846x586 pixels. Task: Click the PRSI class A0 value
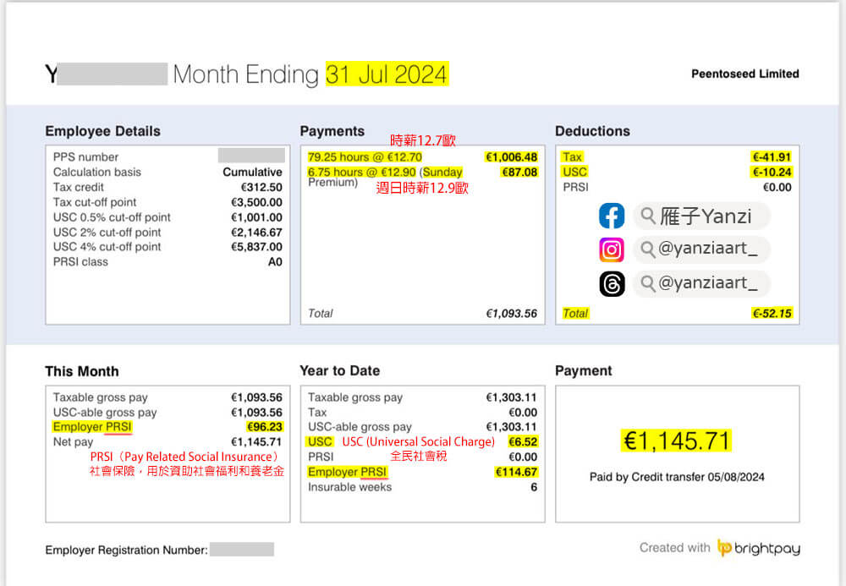(x=274, y=262)
